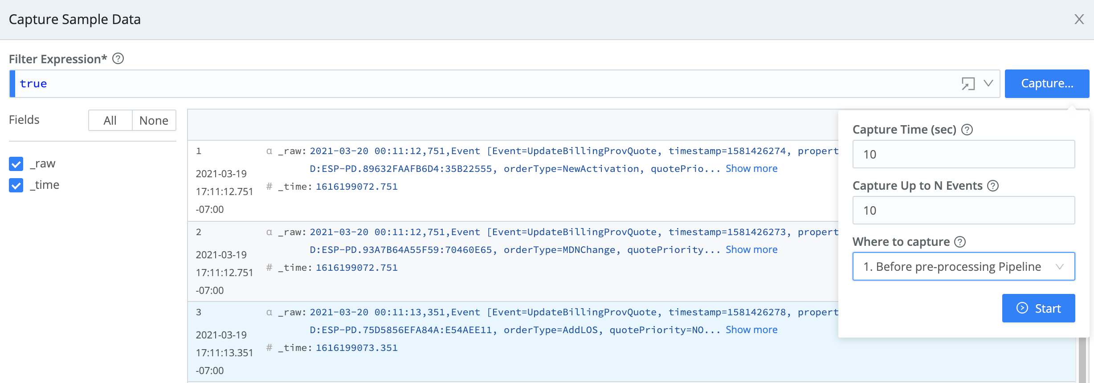Click the Capture... button
This screenshot has height=383, width=1094.
click(x=1047, y=83)
